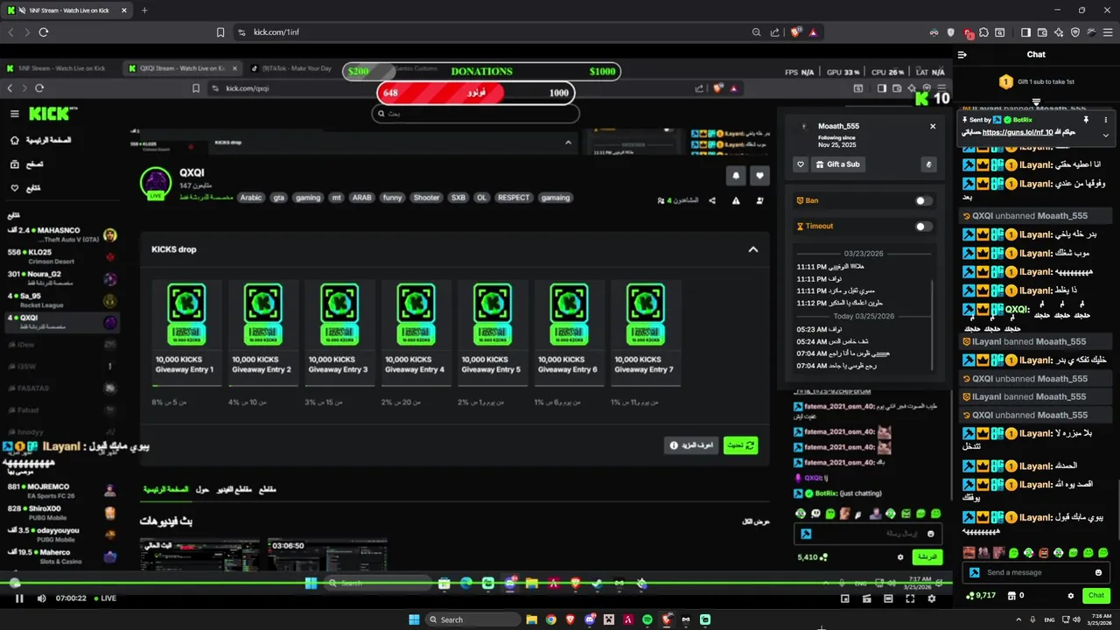Open Gift 1 sub to take 1st banner

tap(1036, 81)
